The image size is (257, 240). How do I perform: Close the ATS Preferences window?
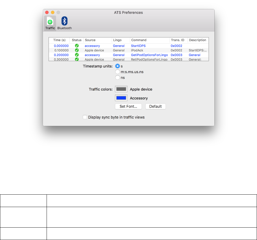point(47,12)
